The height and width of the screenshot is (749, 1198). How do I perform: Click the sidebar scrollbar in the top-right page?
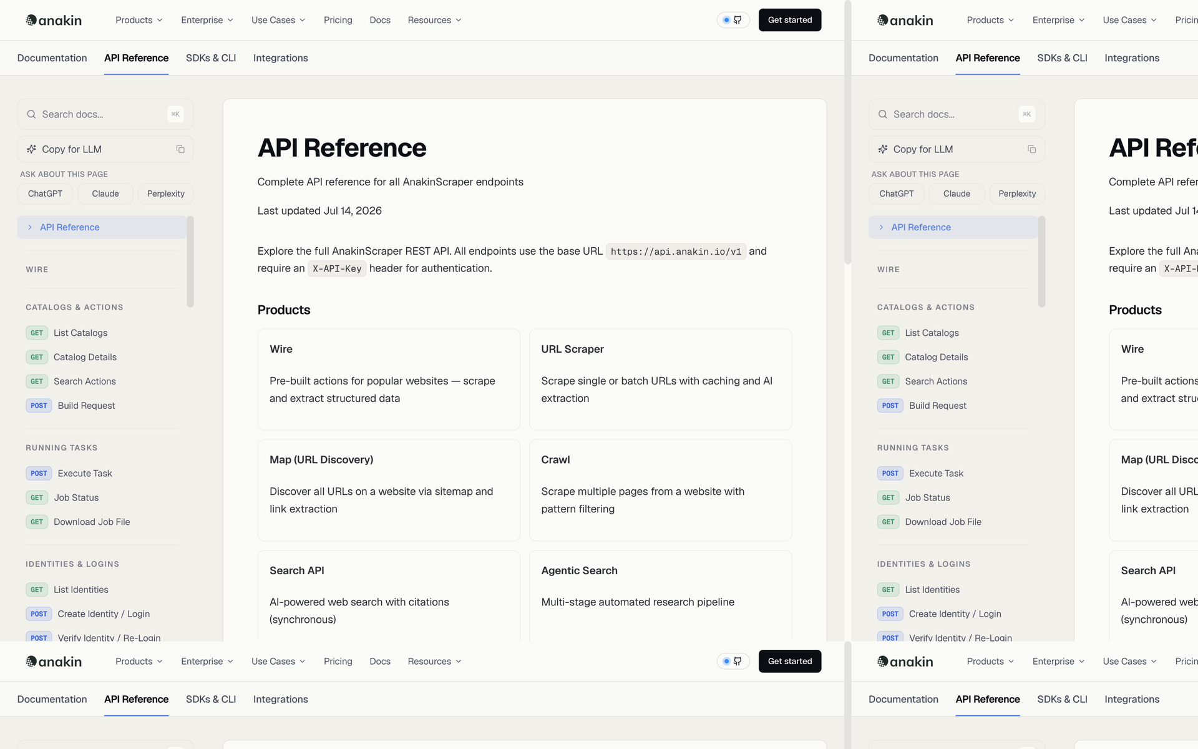[x=1041, y=262]
